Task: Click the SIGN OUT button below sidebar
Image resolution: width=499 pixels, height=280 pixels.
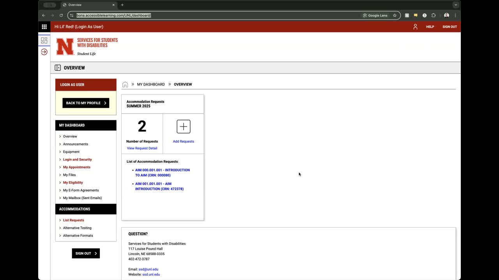Action: [x=86, y=254]
